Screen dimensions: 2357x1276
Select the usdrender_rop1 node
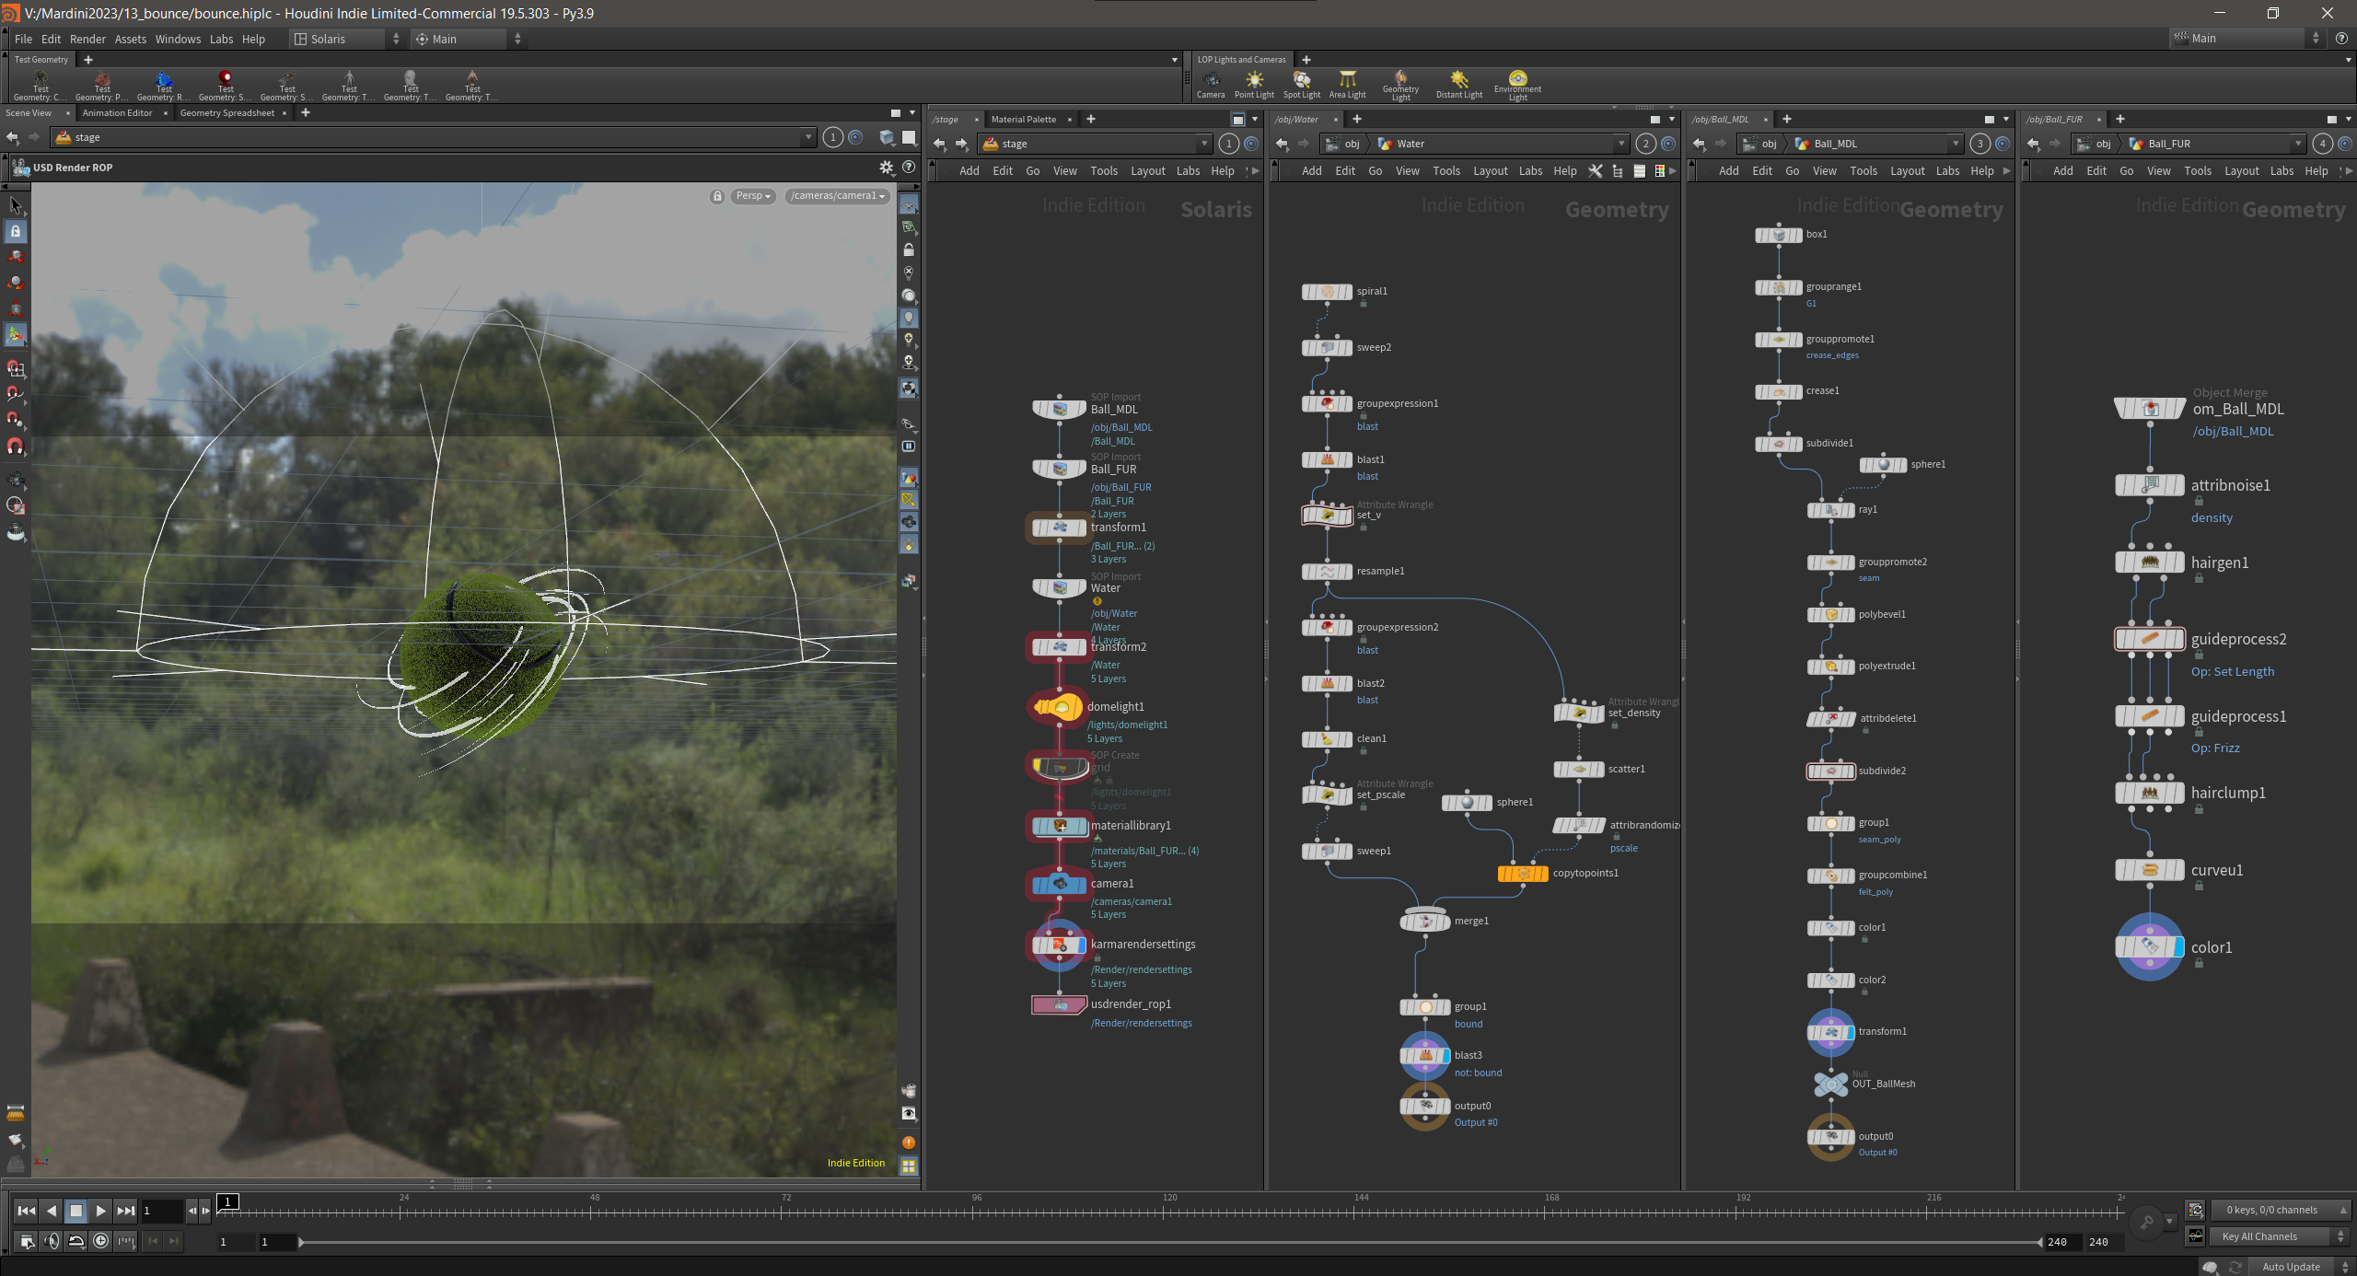point(1059,1004)
